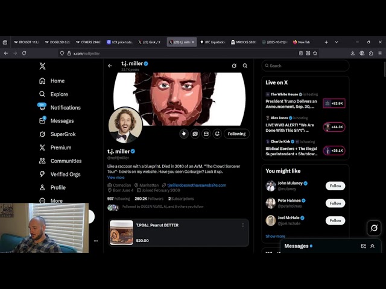
Task: Toggle the Following button on t.j. miller
Action: coord(236,134)
